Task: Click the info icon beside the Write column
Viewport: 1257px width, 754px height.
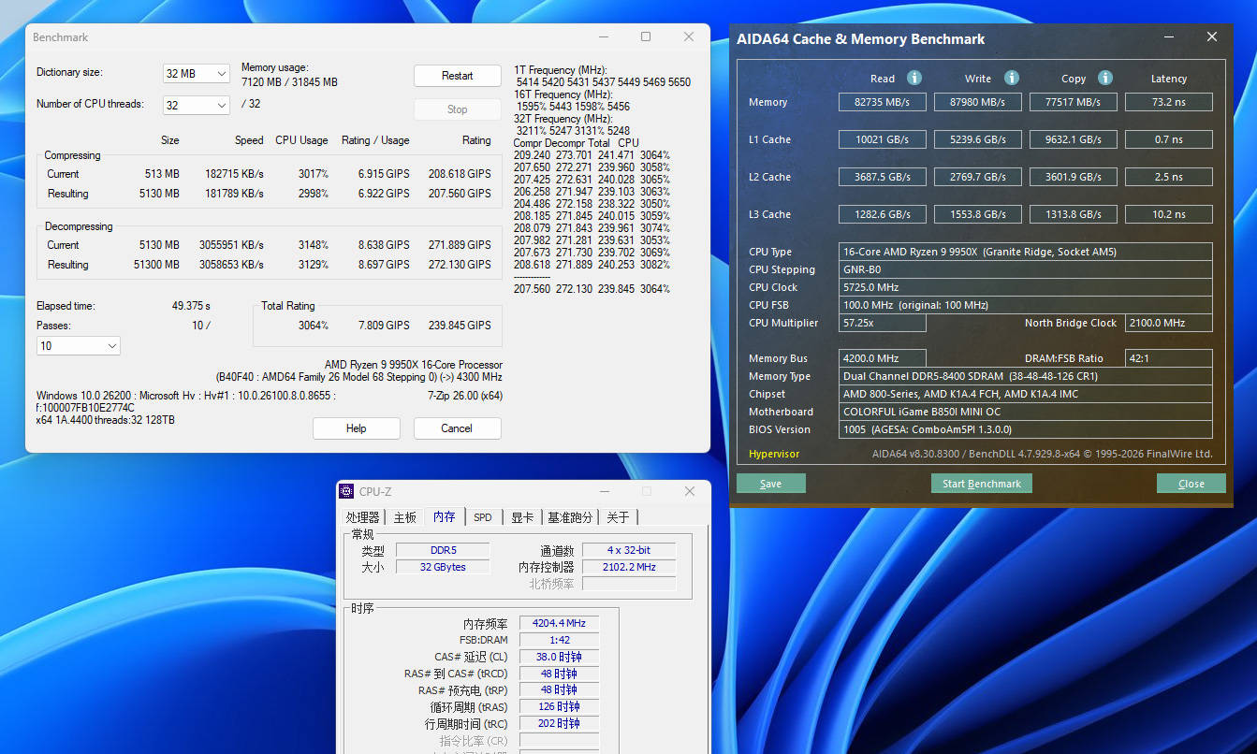Action: click(1012, 78)
